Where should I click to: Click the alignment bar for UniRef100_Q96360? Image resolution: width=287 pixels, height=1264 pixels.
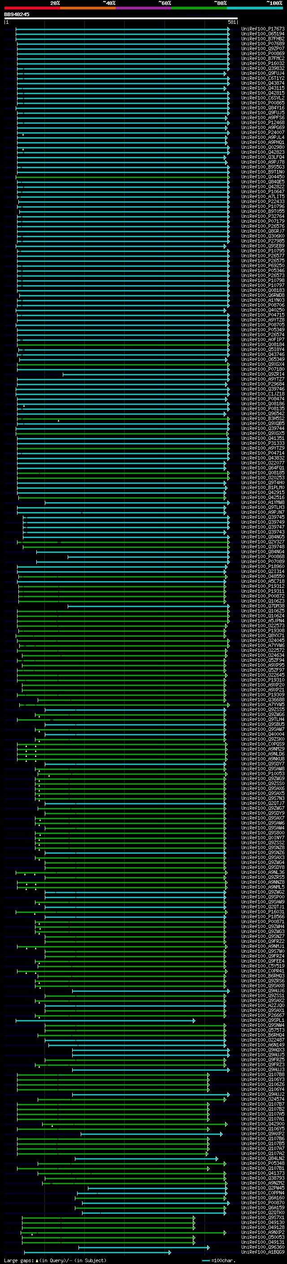coord(144,1247)
